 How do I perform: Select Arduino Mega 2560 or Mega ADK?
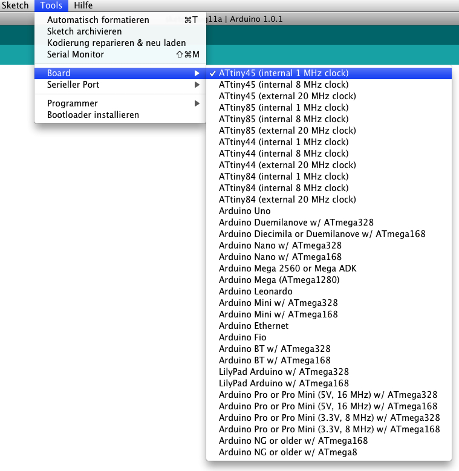click(287, 268)
